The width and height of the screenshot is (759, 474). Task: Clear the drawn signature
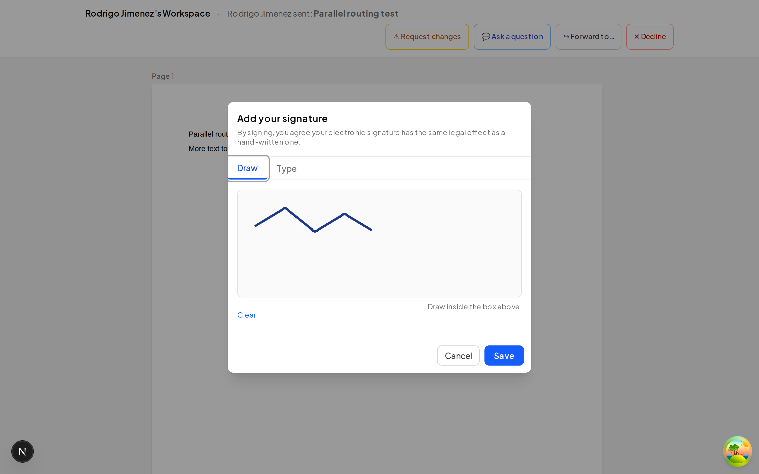click(247, 315)
